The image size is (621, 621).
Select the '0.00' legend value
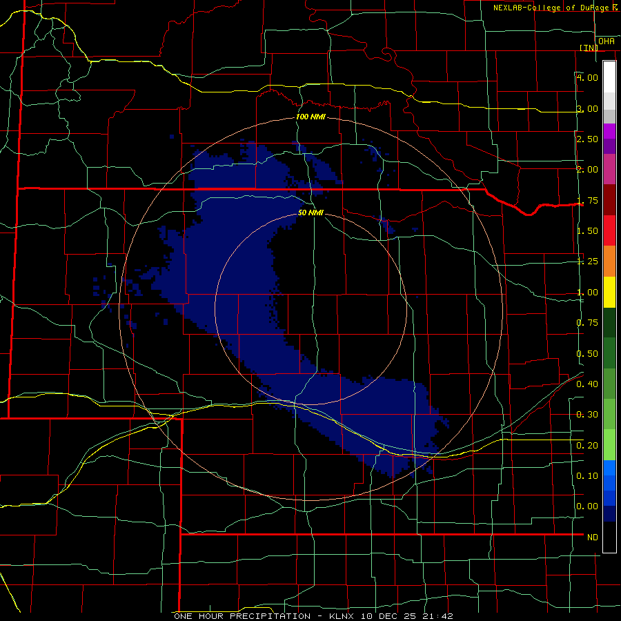(587, 506)
